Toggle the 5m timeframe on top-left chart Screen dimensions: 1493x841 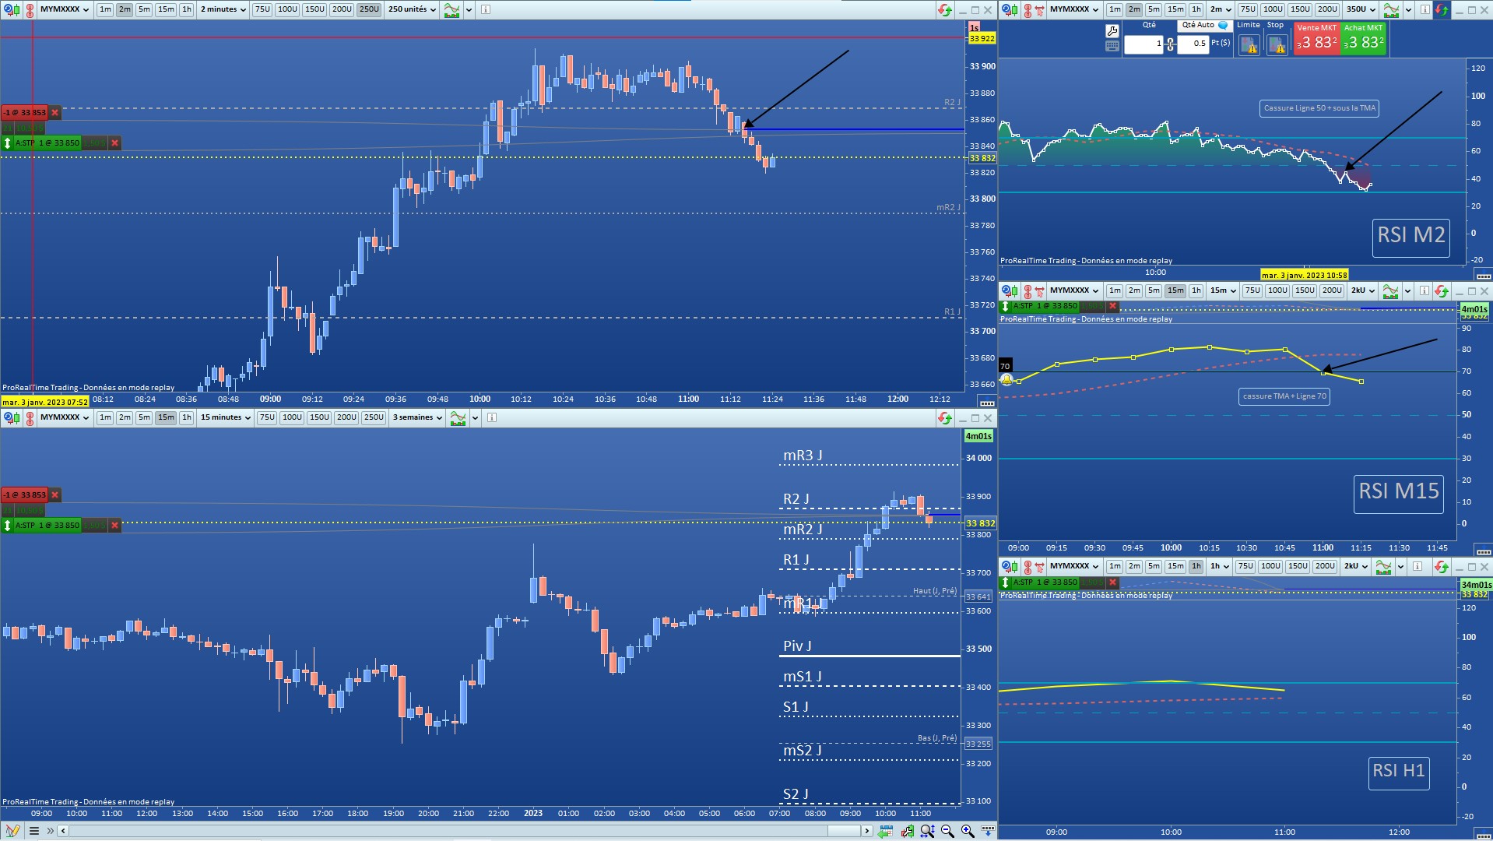click(144, 9)
